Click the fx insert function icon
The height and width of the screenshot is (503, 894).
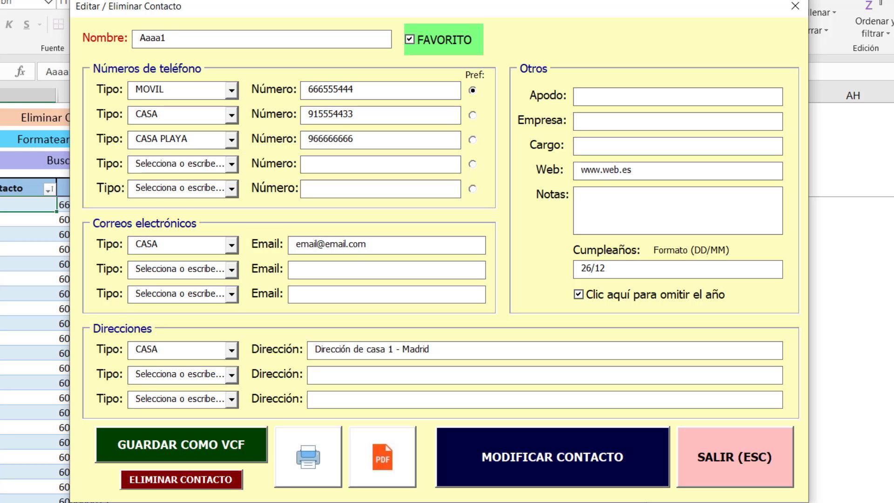tap(20, 71)
